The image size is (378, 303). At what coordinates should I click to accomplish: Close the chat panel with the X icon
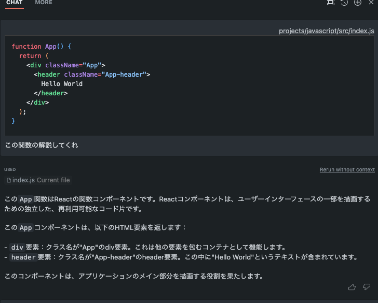371,3
